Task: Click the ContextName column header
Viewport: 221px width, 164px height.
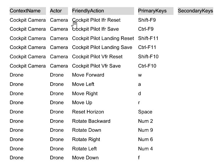Action: click(x=28, y=11)
